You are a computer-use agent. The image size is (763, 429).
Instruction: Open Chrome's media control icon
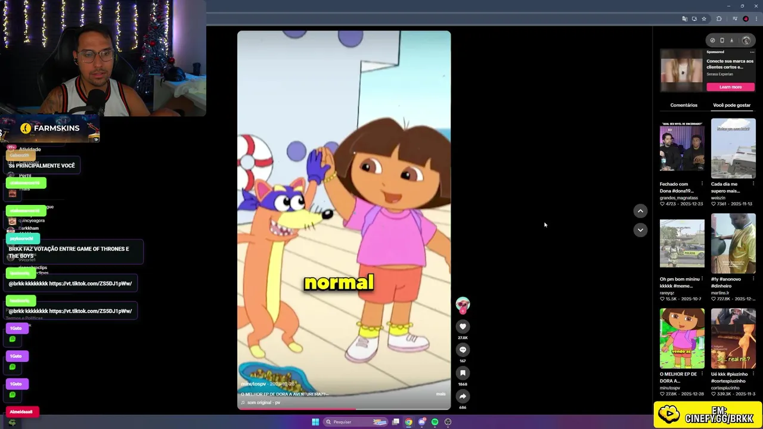pyautogui.click(x=736, y=18)
